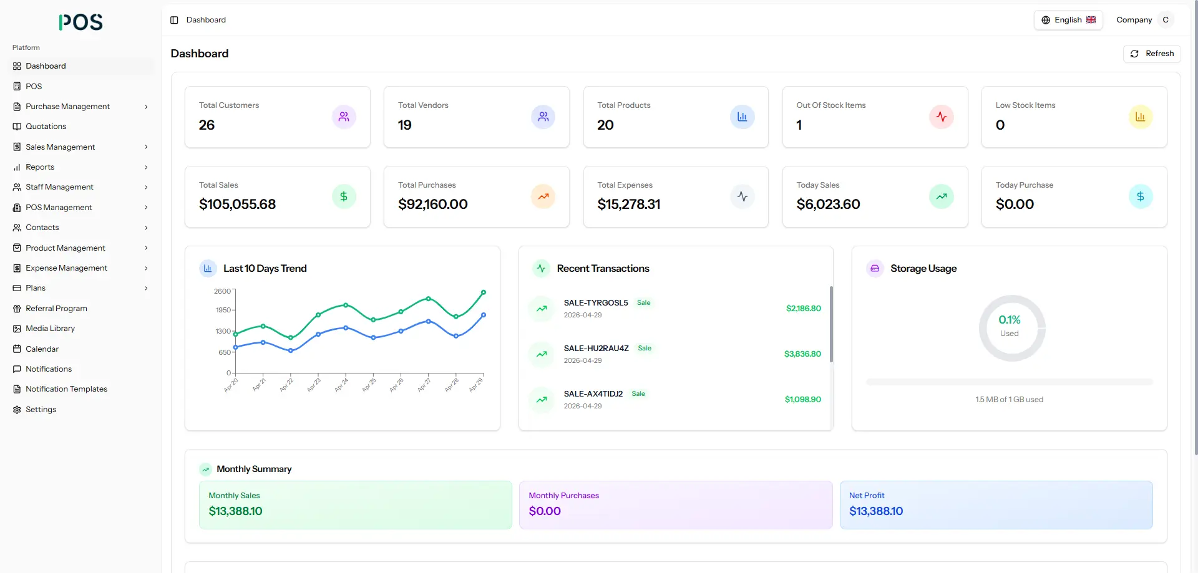Click the Recent Transactions scrollbar
Screen dimensions: 1198x573
[831, 324]
